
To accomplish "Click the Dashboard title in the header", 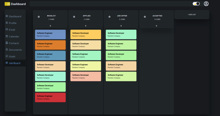I will pos(18,4).
